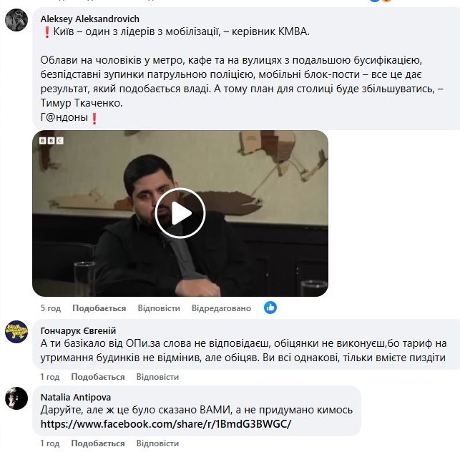The image size is (460, 457).
Task: Reply to Aleksey's comment via Відповісти
Action: pos(158,308)
